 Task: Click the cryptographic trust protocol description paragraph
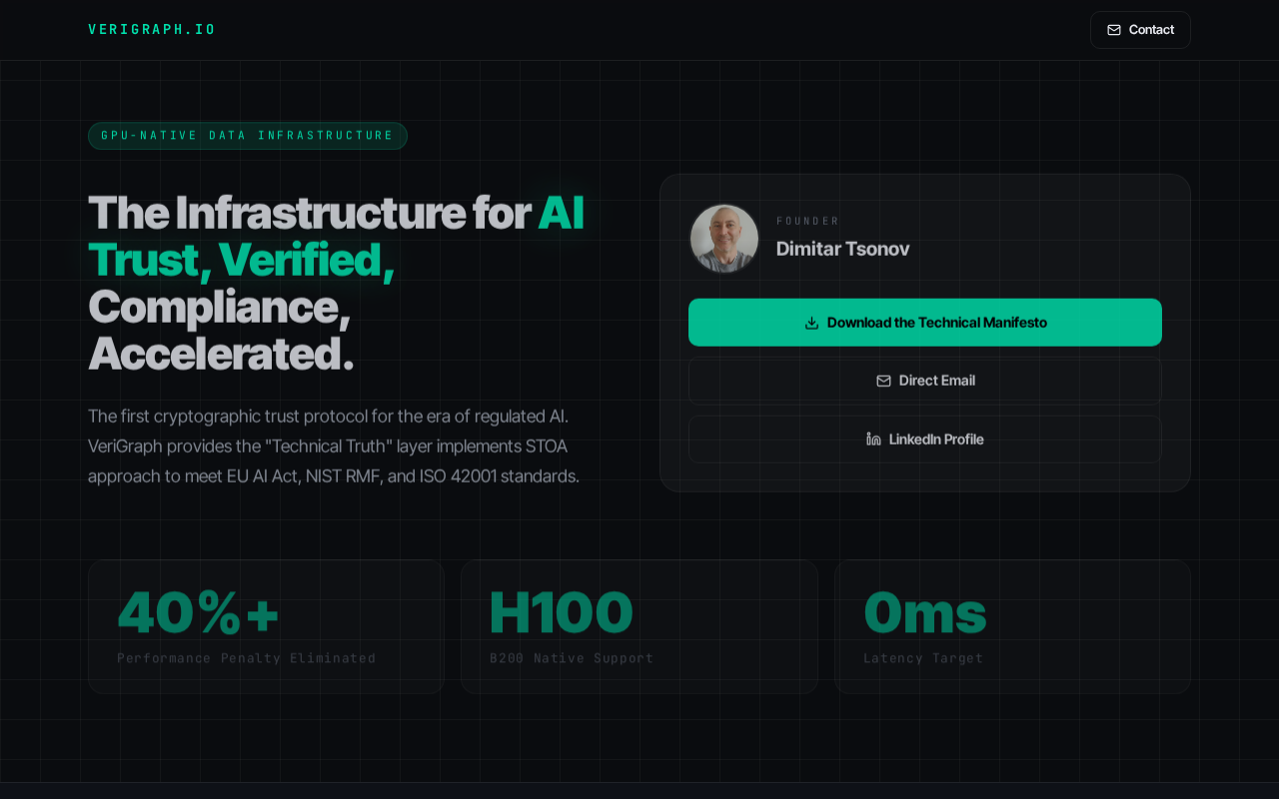point(333,445)
